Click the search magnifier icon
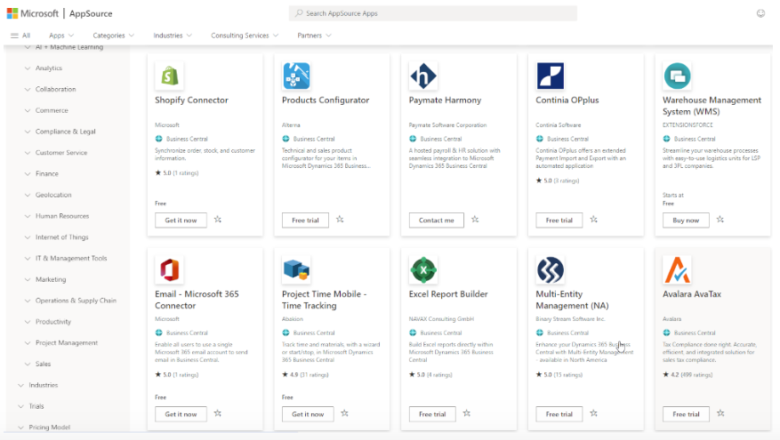The image size is (780, 440). point(299,13)
